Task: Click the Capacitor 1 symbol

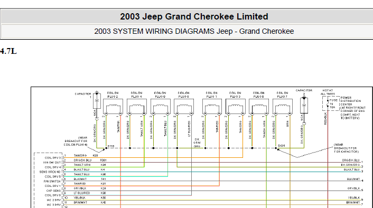Action: [97, 101]
